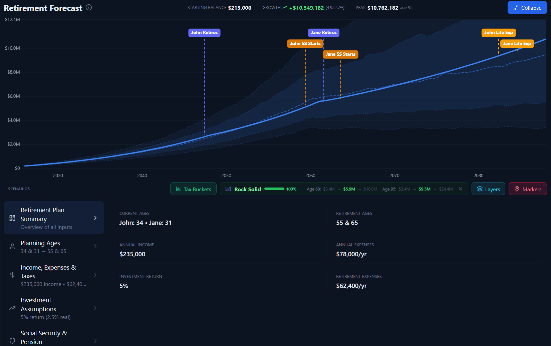Image resolution: width=551 pixels, height=346 pixels.
Task: Click the $10.0M y-axis label
Action: point(12,48)
